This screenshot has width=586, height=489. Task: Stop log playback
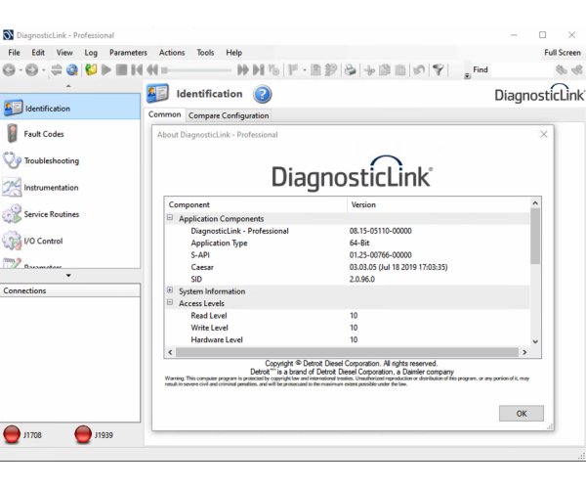tap(121, 70)
